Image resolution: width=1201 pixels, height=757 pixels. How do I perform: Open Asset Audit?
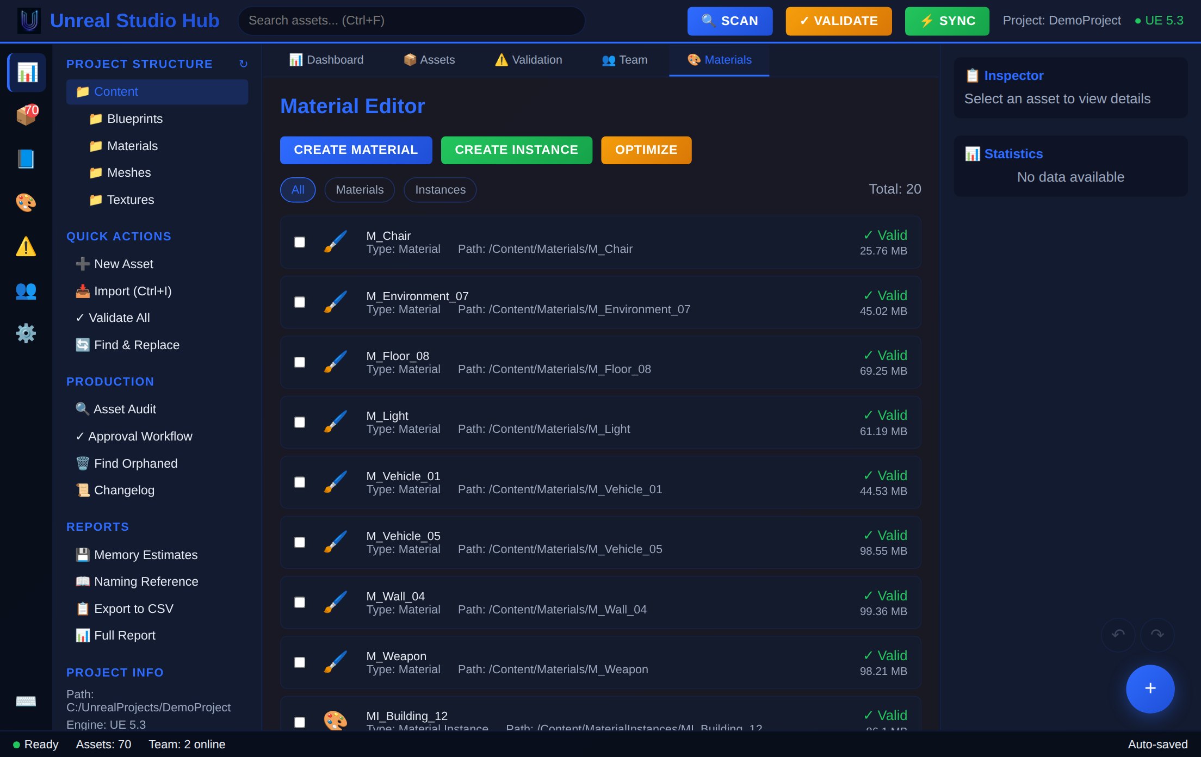(x=157, y=409)
